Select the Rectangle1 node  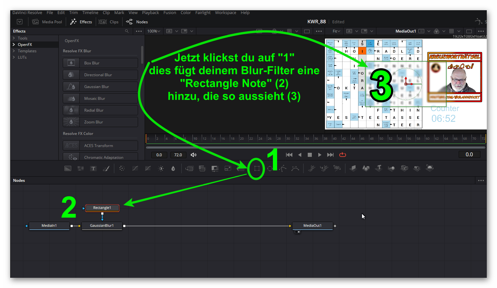102,208
